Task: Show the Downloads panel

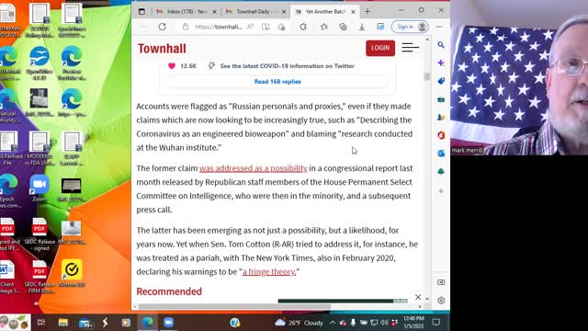Action: pyautogui.click(x=361, y=27)
